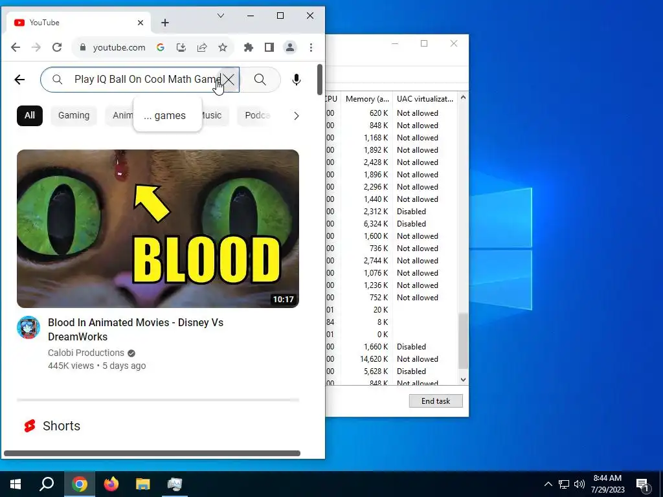This screenshot has height=497, width=663.
Task: Open the Windows Start menu
Action: coord(16,484)
